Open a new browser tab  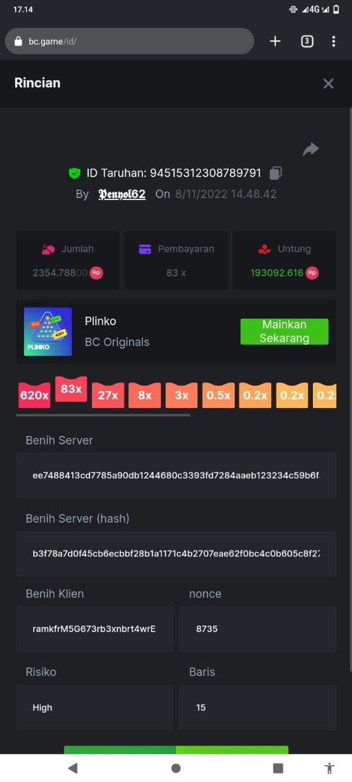tap(275, 42)
